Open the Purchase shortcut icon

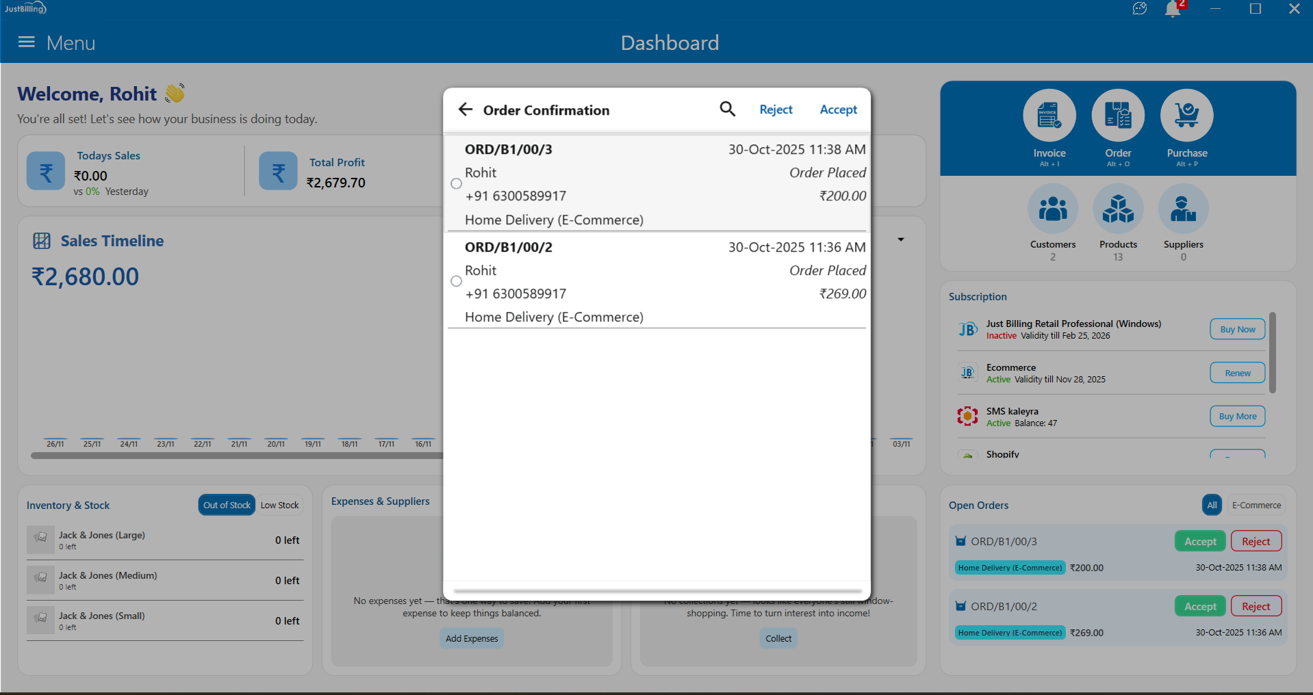[1186, 116]
